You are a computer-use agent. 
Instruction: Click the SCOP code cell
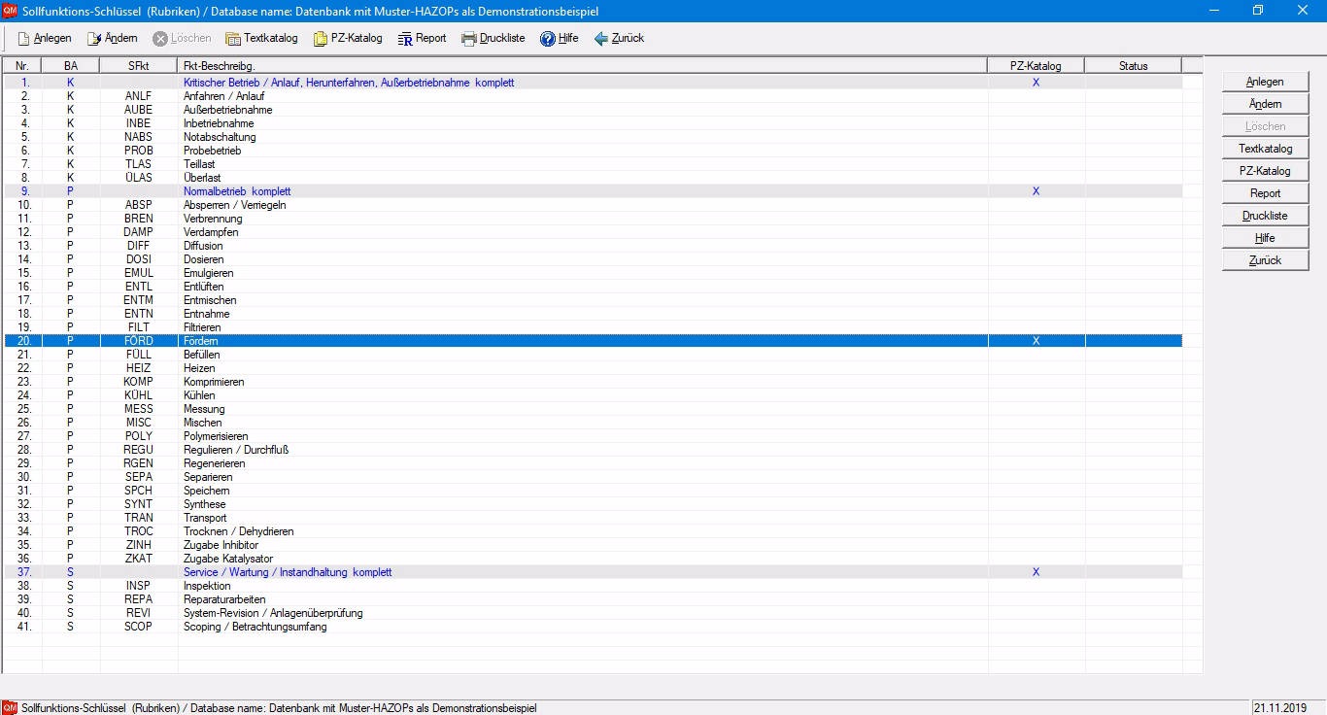click(139, 627)
